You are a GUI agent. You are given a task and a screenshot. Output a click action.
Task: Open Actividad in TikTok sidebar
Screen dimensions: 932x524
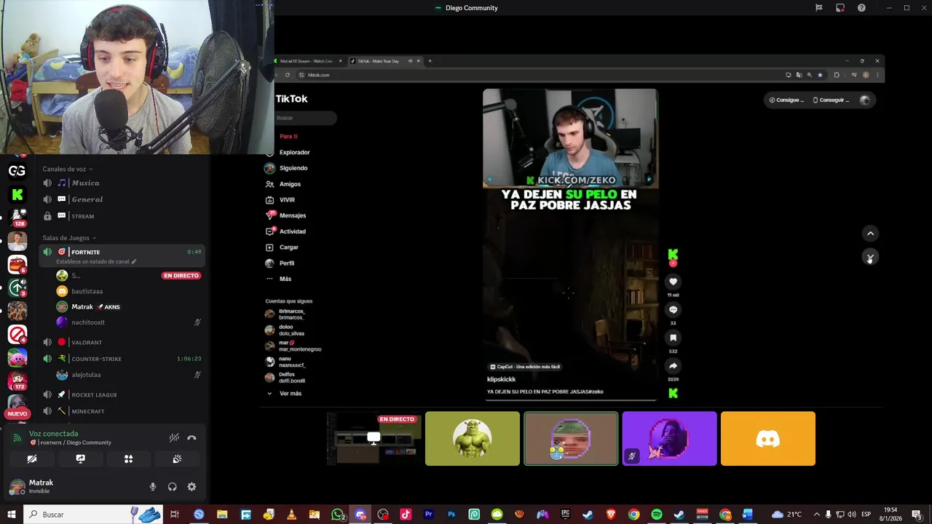click(x=286, y=231)
